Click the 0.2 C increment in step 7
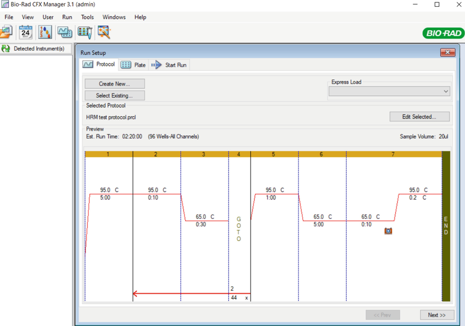 pos(418,198)
